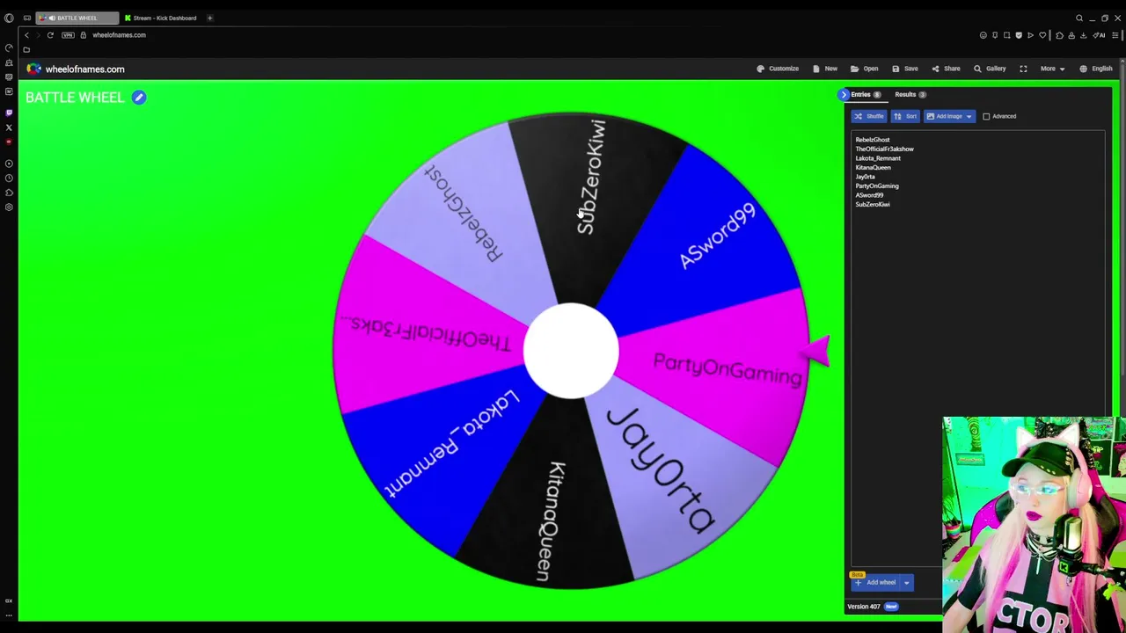Open the ad blocker shield icon

1019,35
